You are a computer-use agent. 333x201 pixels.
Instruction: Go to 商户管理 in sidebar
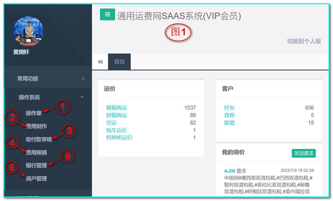pyautogui.click(x=36, y=178)
